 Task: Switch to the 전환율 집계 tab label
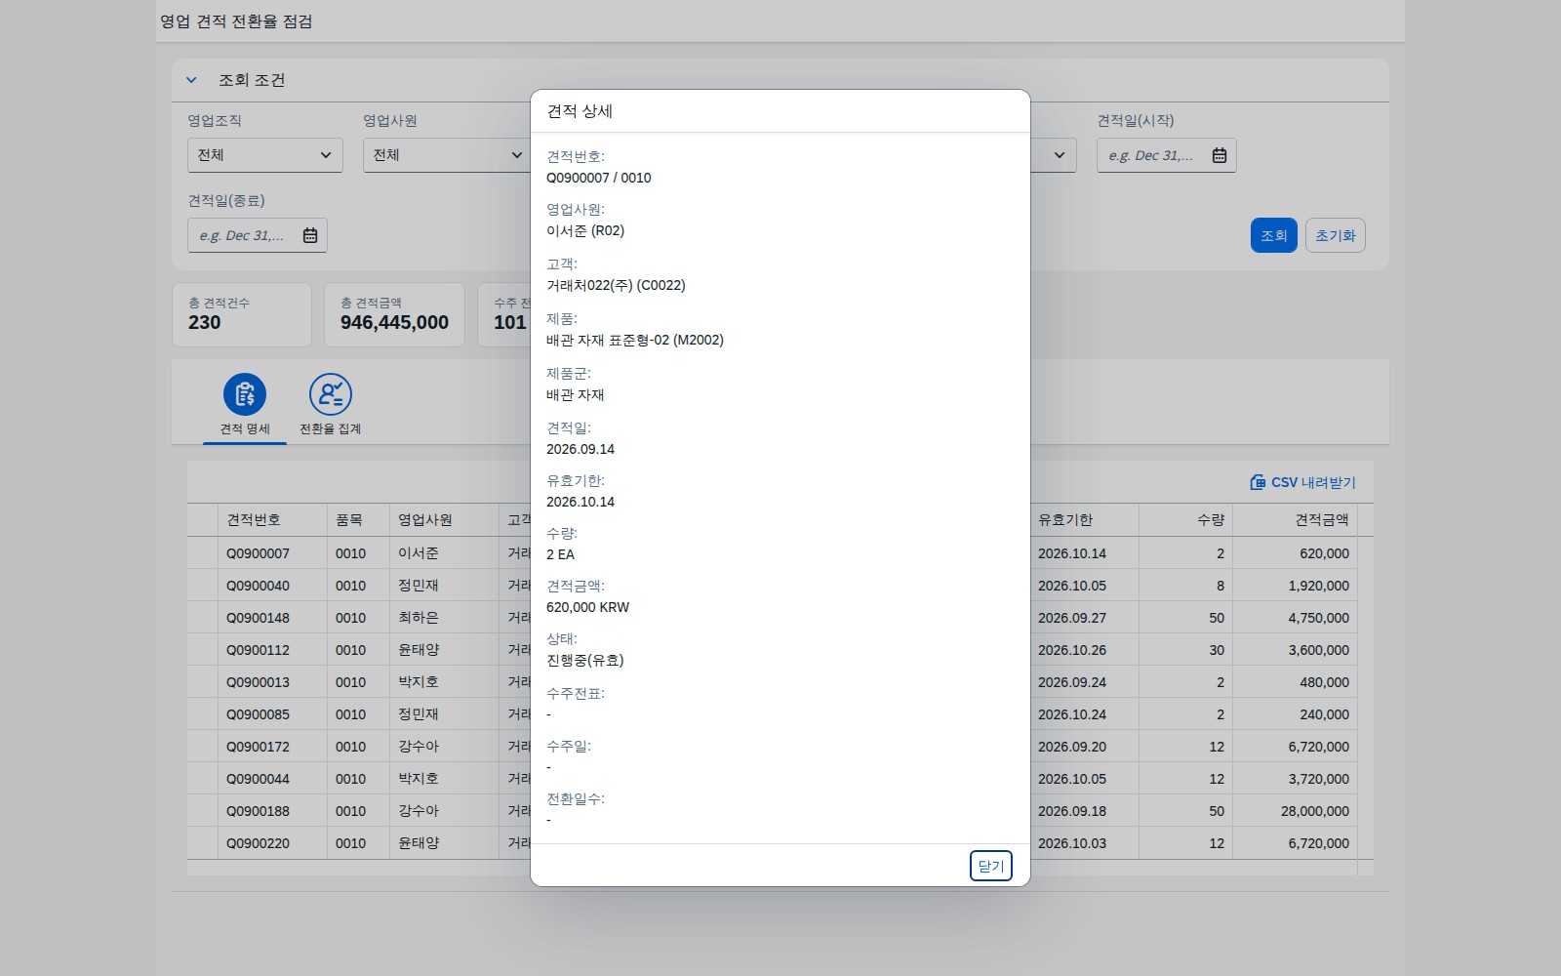click(x=331, y=429)
